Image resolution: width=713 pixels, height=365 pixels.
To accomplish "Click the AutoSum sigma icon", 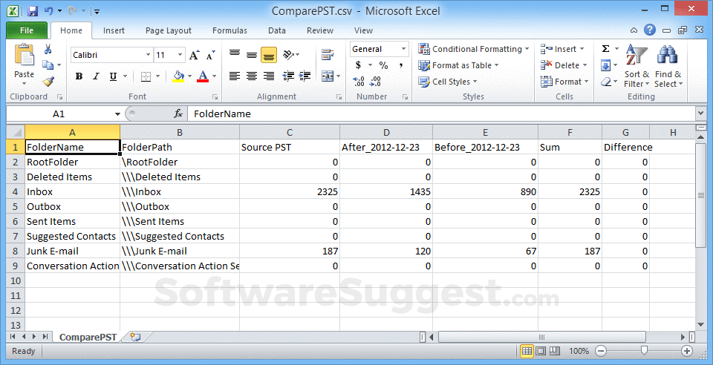I will (606, 49).
